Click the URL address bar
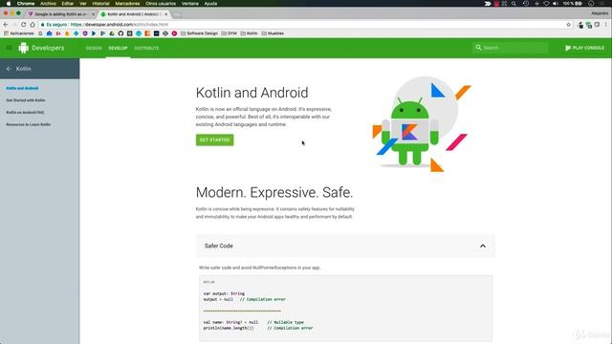This screenshot has width=612, height=344. point(304,25)
